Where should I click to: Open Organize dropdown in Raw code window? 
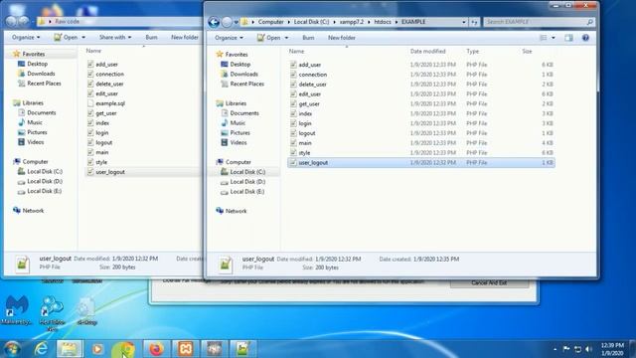tap(26, 38)
